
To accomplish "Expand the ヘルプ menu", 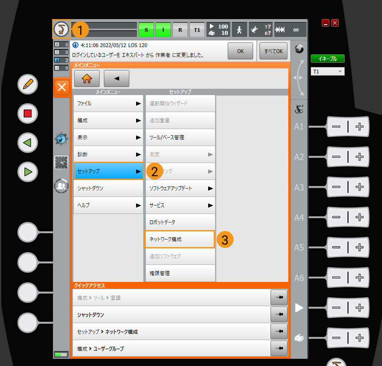I will [108, 205].
